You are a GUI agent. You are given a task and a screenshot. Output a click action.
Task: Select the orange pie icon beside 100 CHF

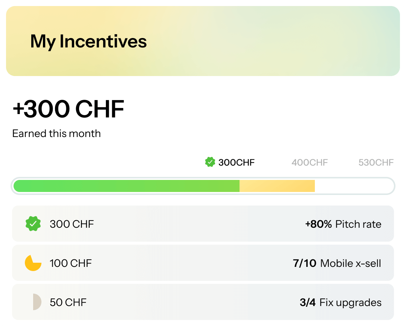(33, 263)
